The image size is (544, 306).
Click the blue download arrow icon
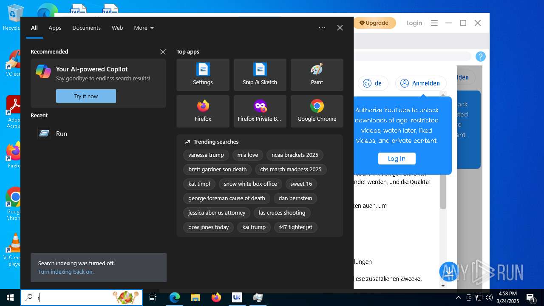pos(449,271)
